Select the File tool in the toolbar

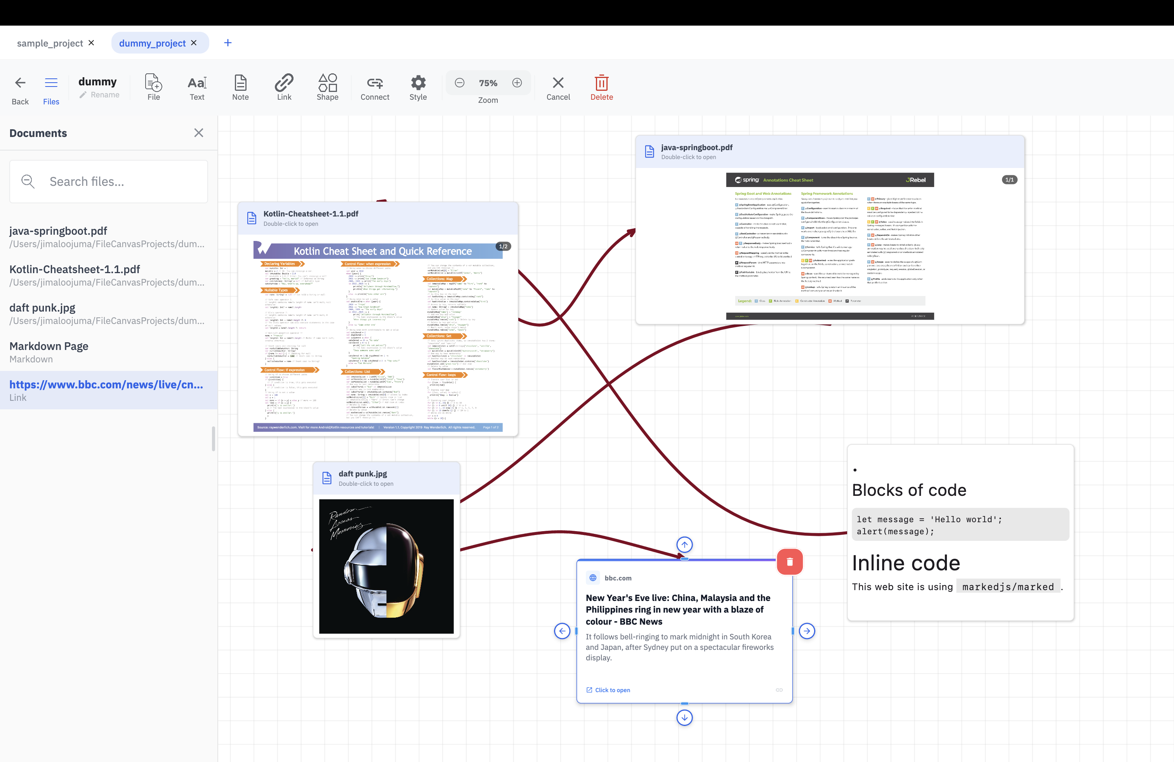pos(153,88)
